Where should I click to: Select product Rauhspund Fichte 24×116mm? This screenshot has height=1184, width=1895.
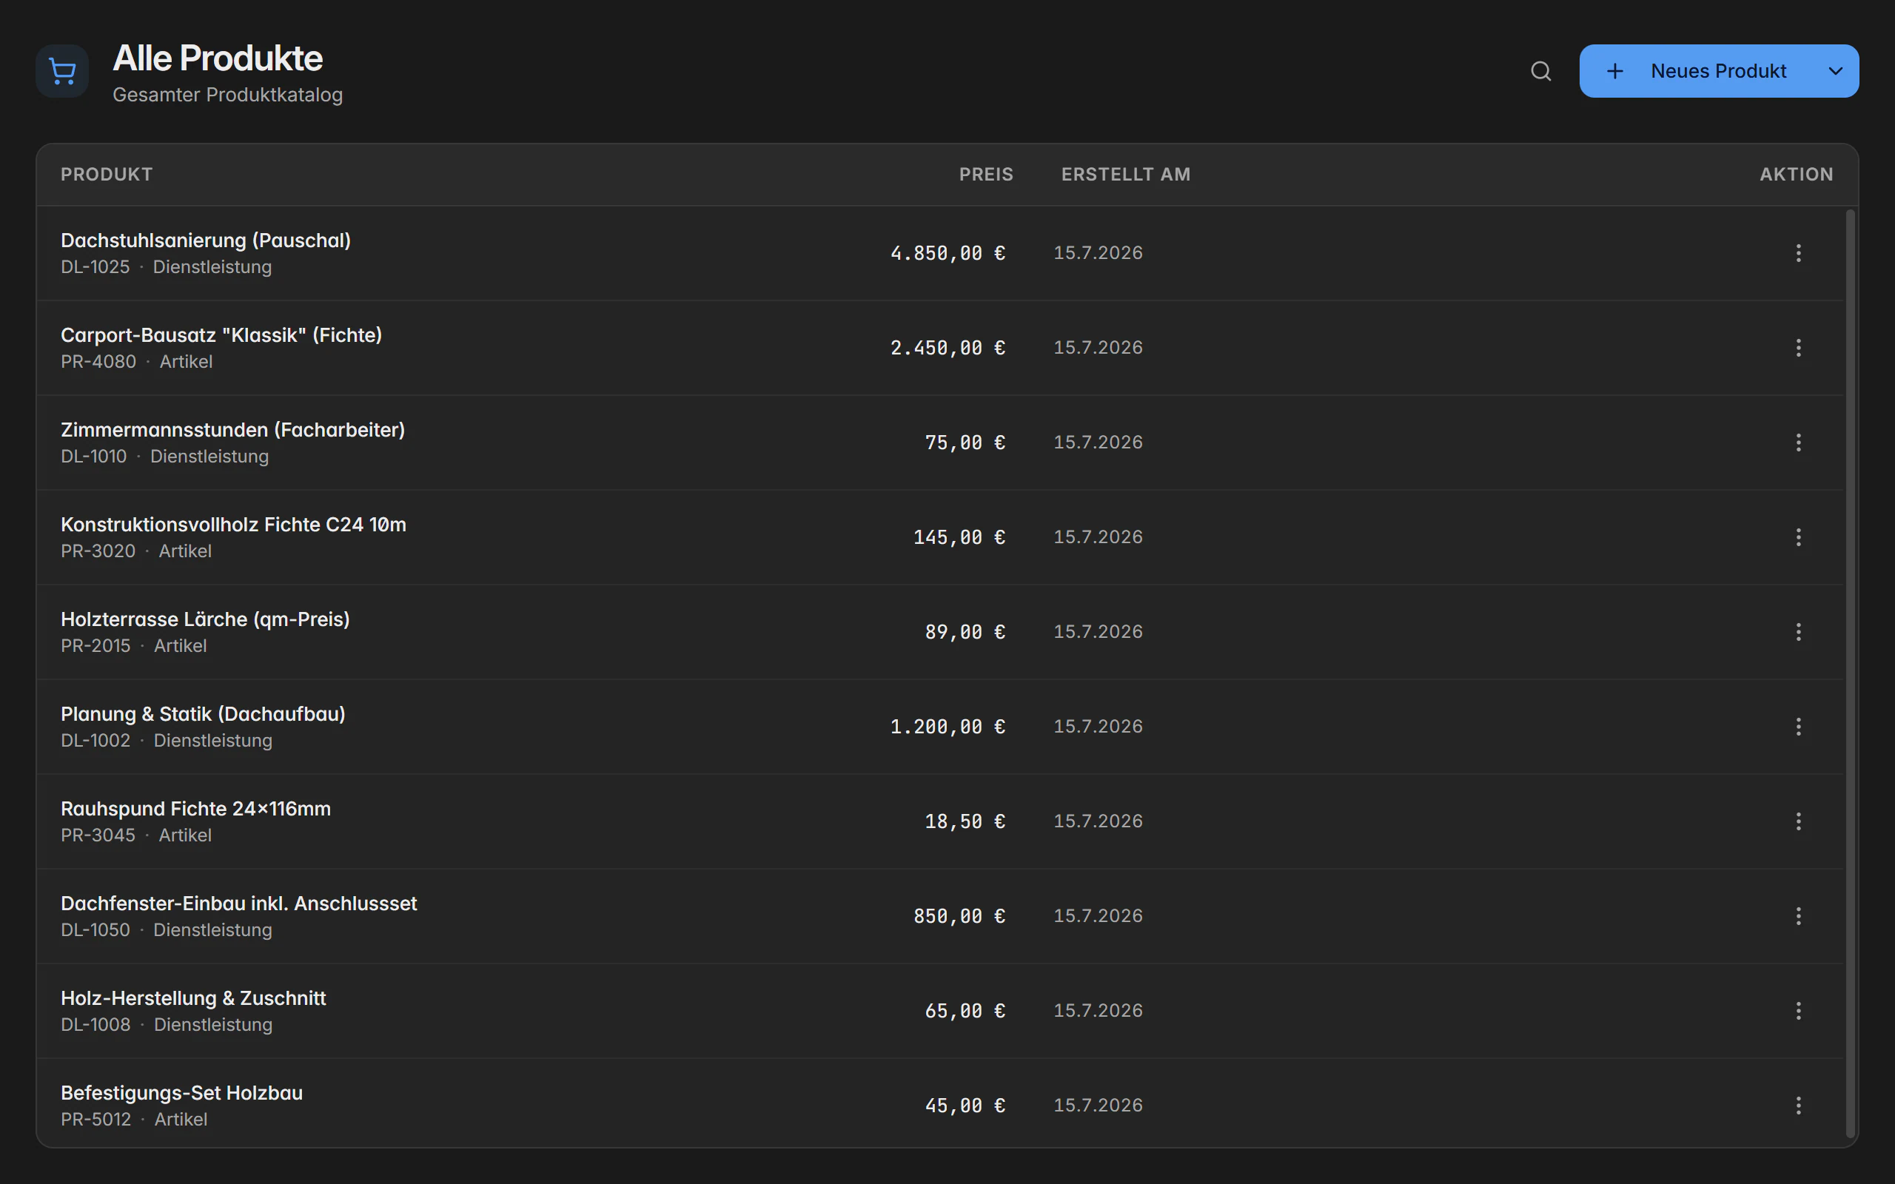click(x=195, y=809)
